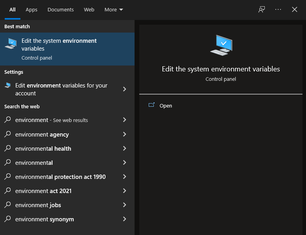The width and height of the screenshot is (306, 235).
Task: Click the Open icon in preview pane
Action: point(151,105)
